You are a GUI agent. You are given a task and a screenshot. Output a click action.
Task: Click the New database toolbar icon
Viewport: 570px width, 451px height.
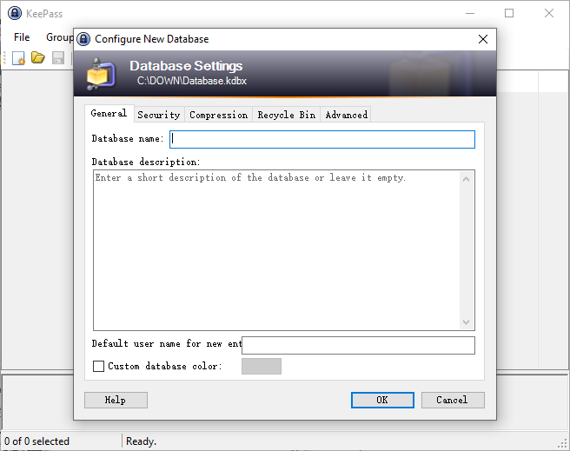click(18, 57)
